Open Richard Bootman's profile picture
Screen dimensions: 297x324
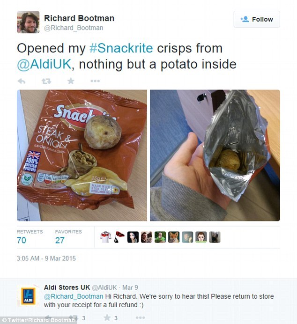(x=28, y=22)
